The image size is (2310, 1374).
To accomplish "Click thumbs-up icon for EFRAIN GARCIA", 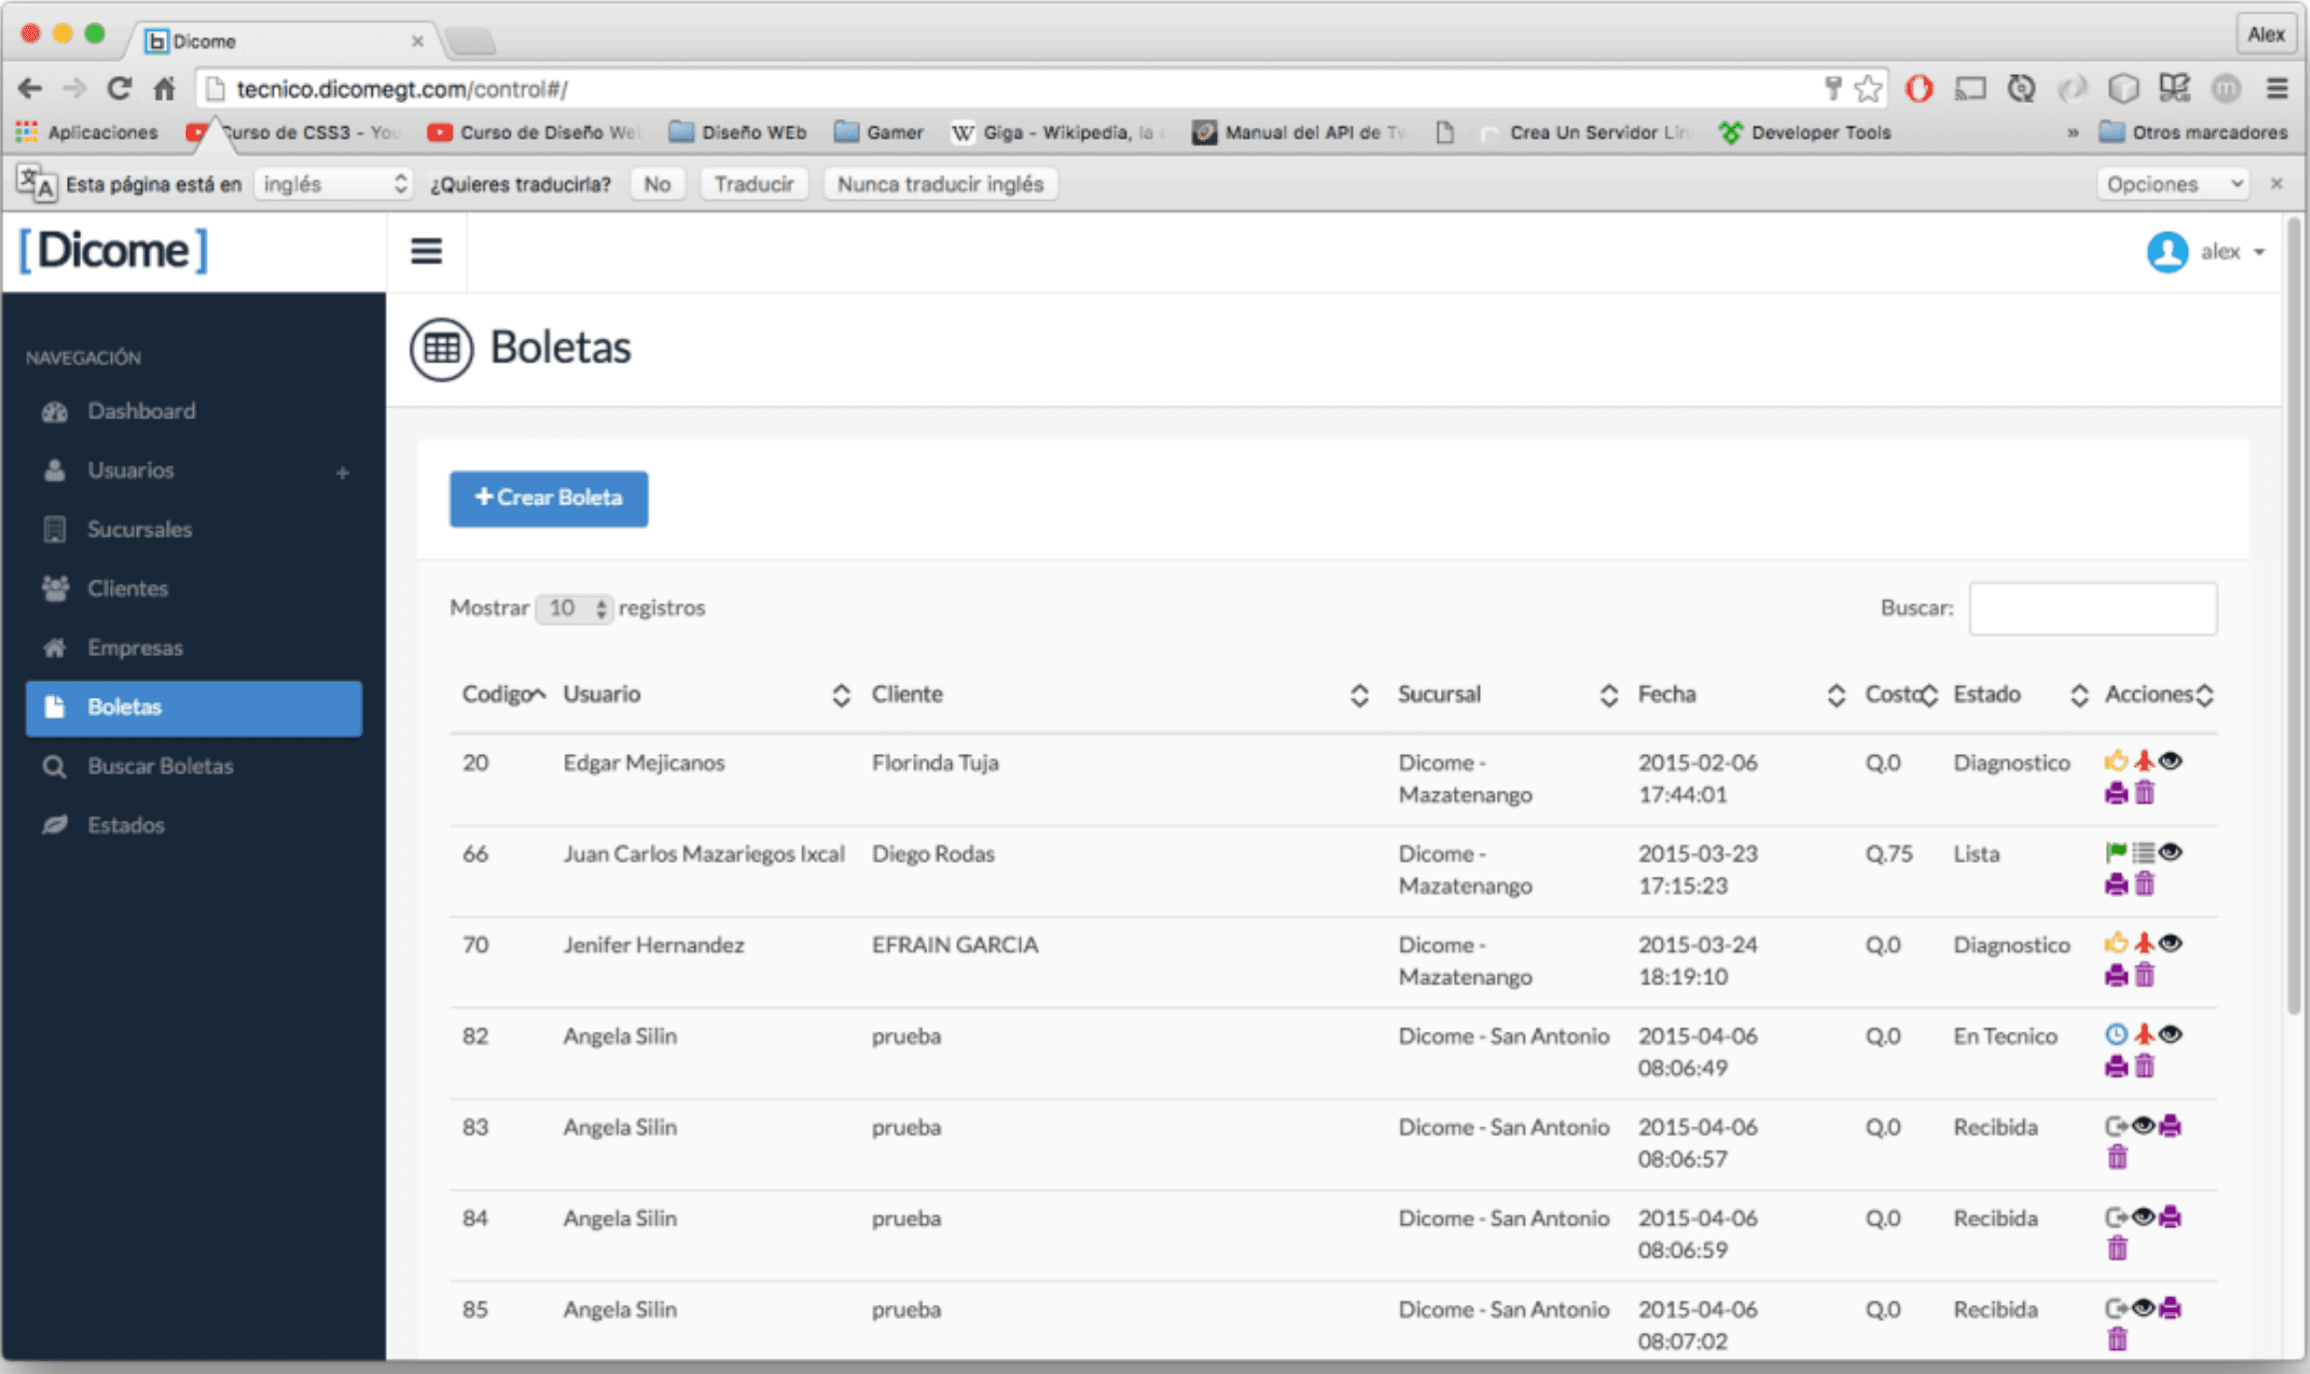I will click(2115, 944).
